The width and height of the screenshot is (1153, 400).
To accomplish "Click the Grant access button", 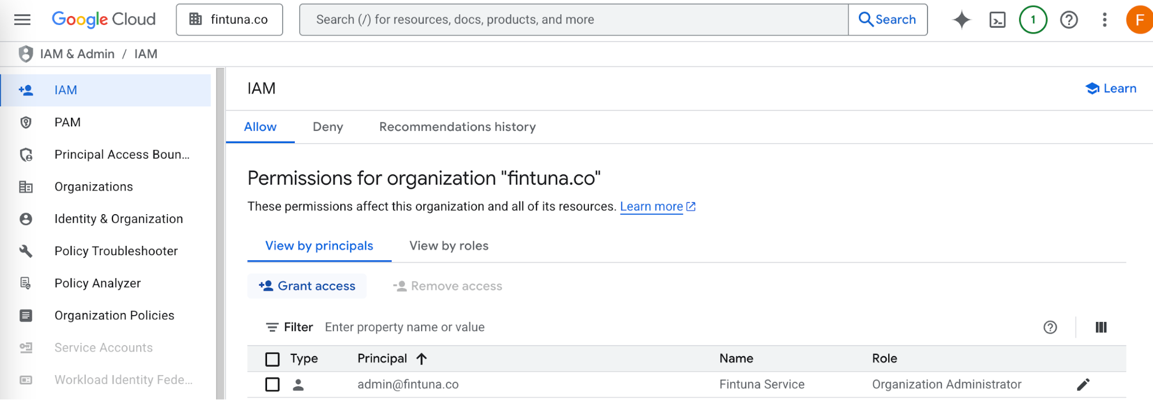I will (x=307, y=286).
